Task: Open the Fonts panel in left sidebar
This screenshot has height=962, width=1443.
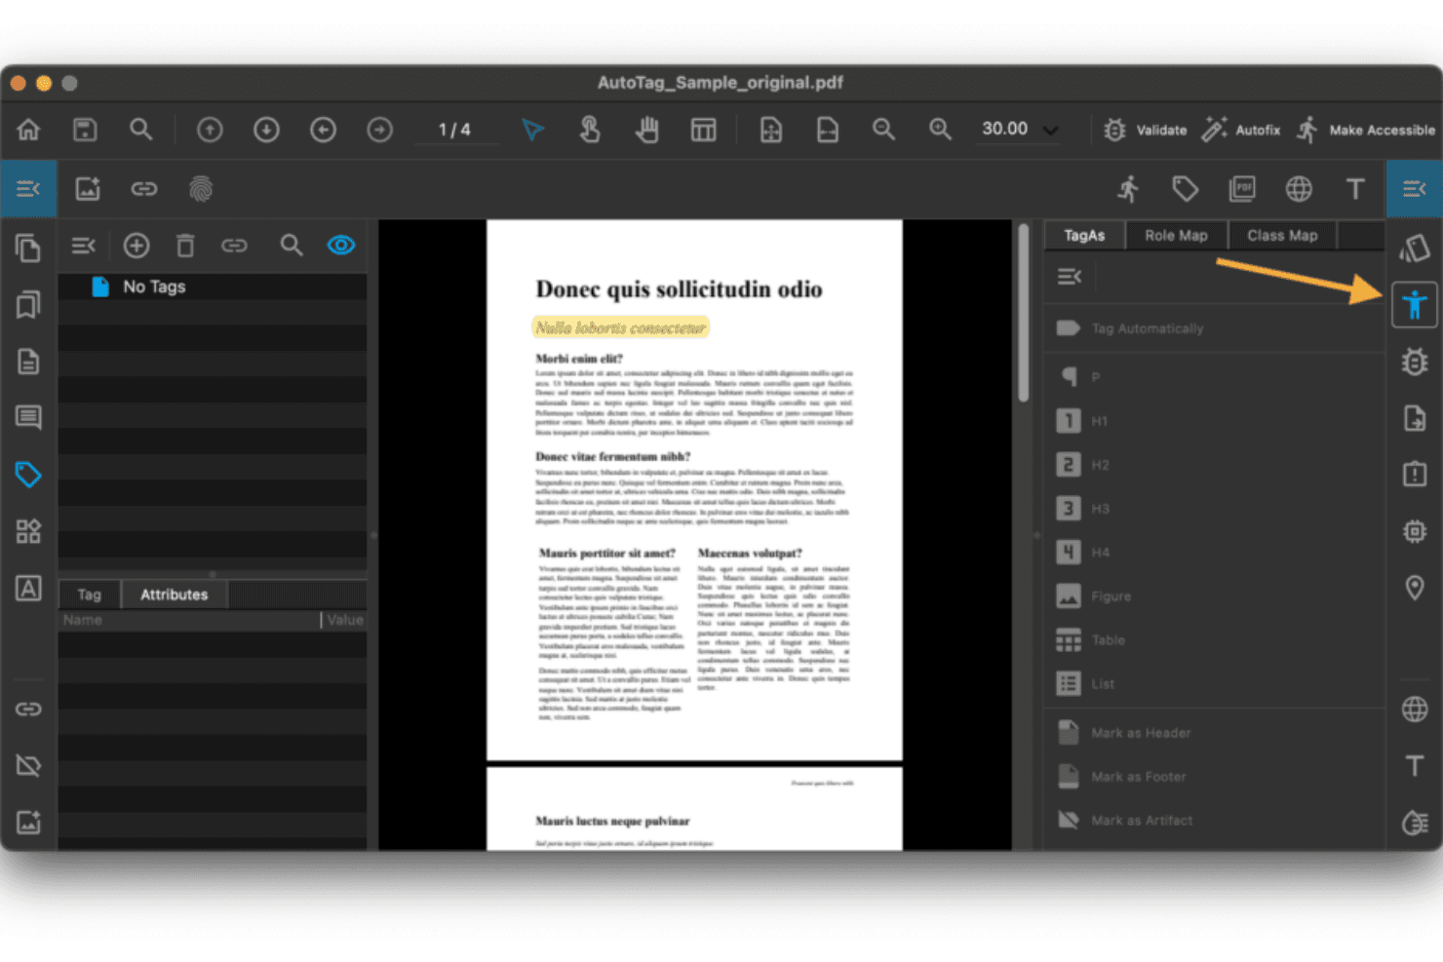Action: point(28,588)
